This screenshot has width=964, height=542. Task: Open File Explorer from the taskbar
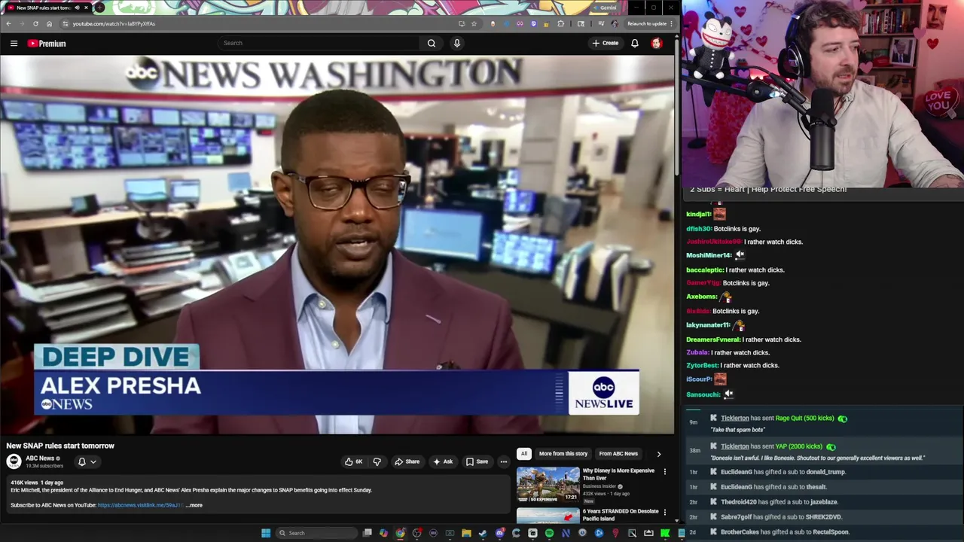(x=466, y=533)
